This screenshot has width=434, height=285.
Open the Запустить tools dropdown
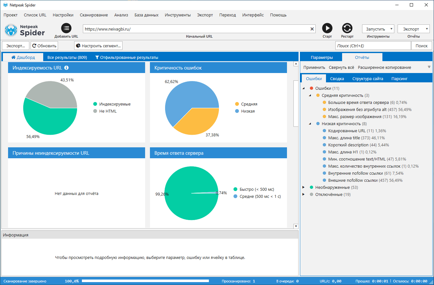click(x=378, y=29)
